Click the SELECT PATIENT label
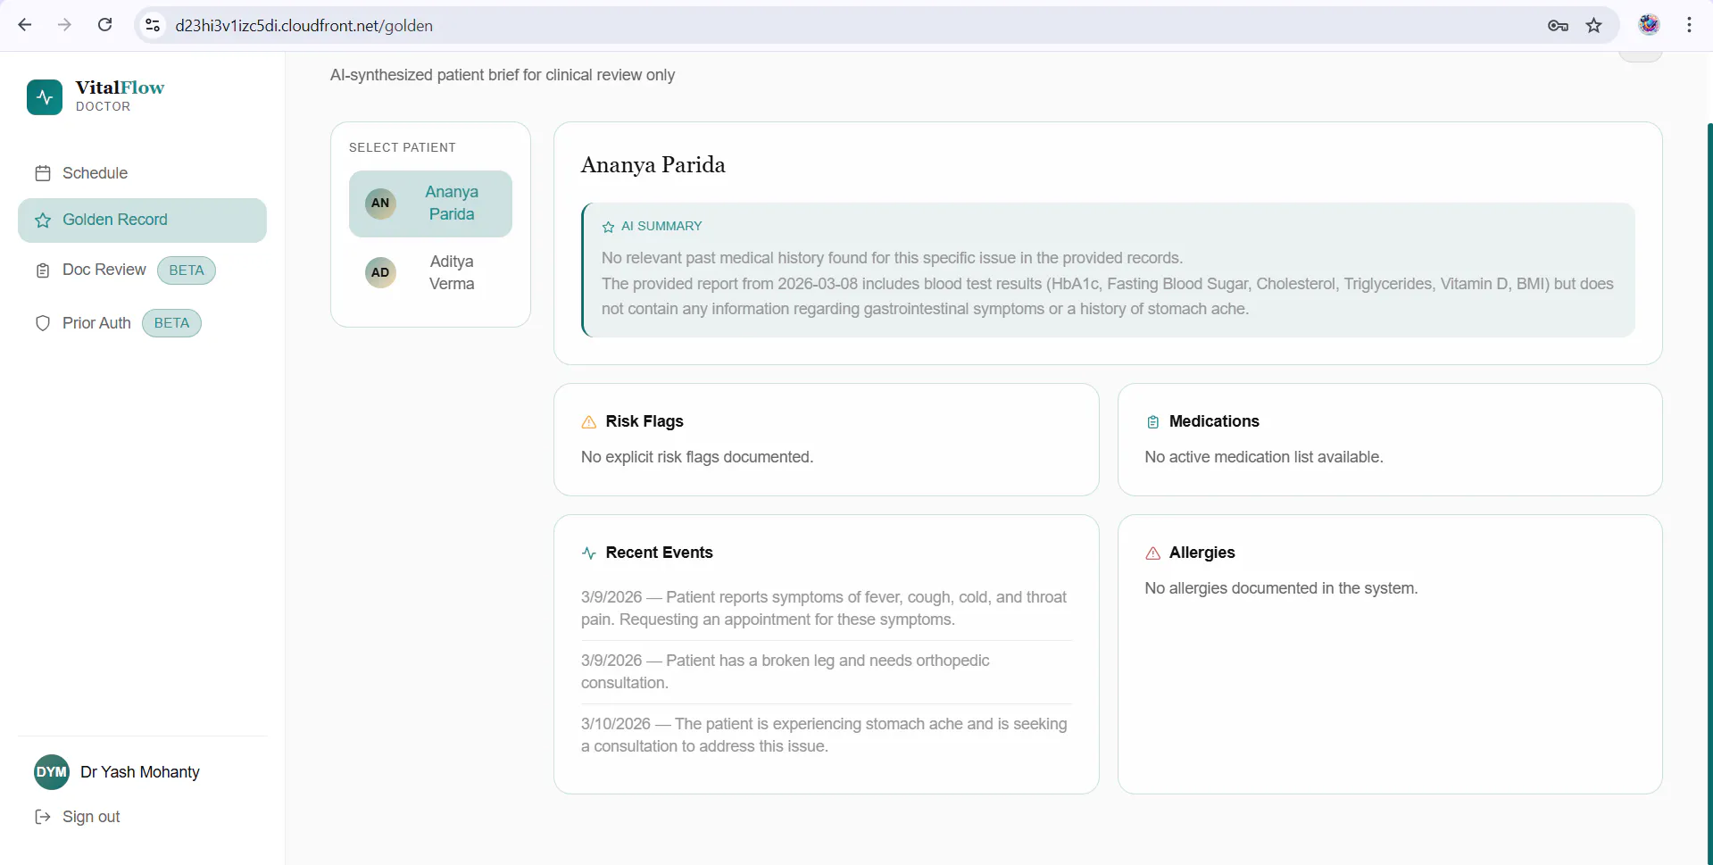 pos(403,147)
